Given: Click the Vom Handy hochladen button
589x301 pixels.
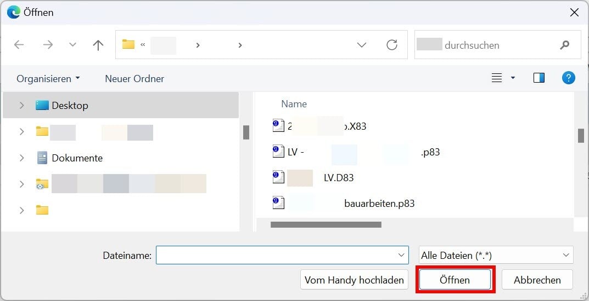Looking at the screenshot, I should tap(354, 280).
